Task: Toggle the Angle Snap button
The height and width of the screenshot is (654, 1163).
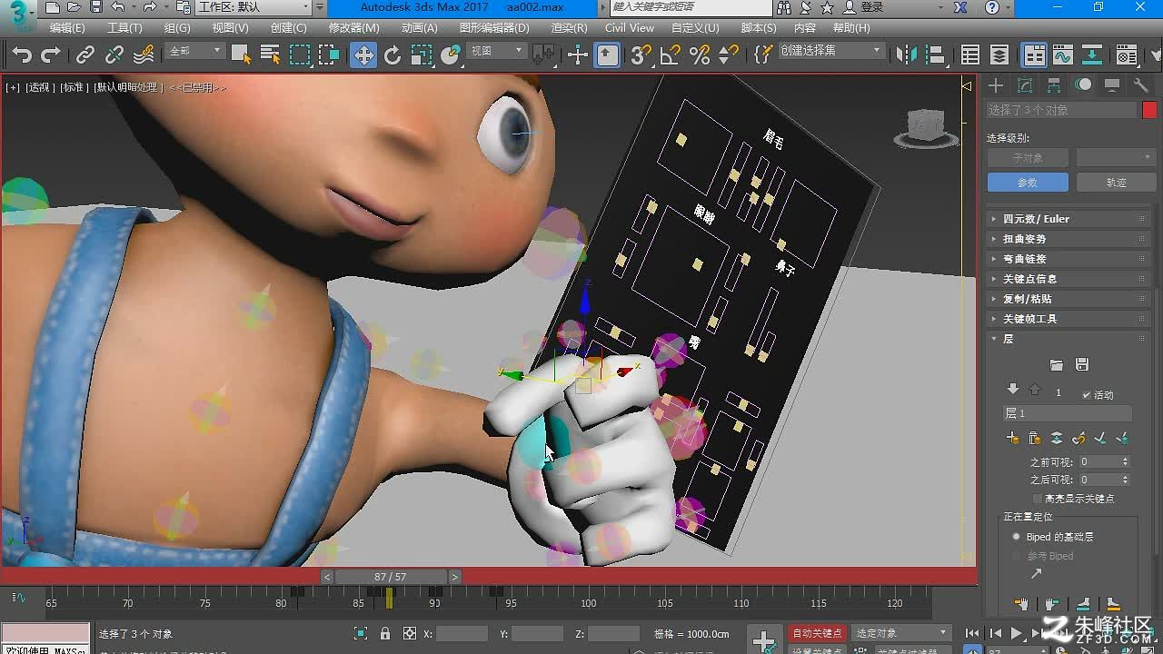Action: [x=671, y=55]
